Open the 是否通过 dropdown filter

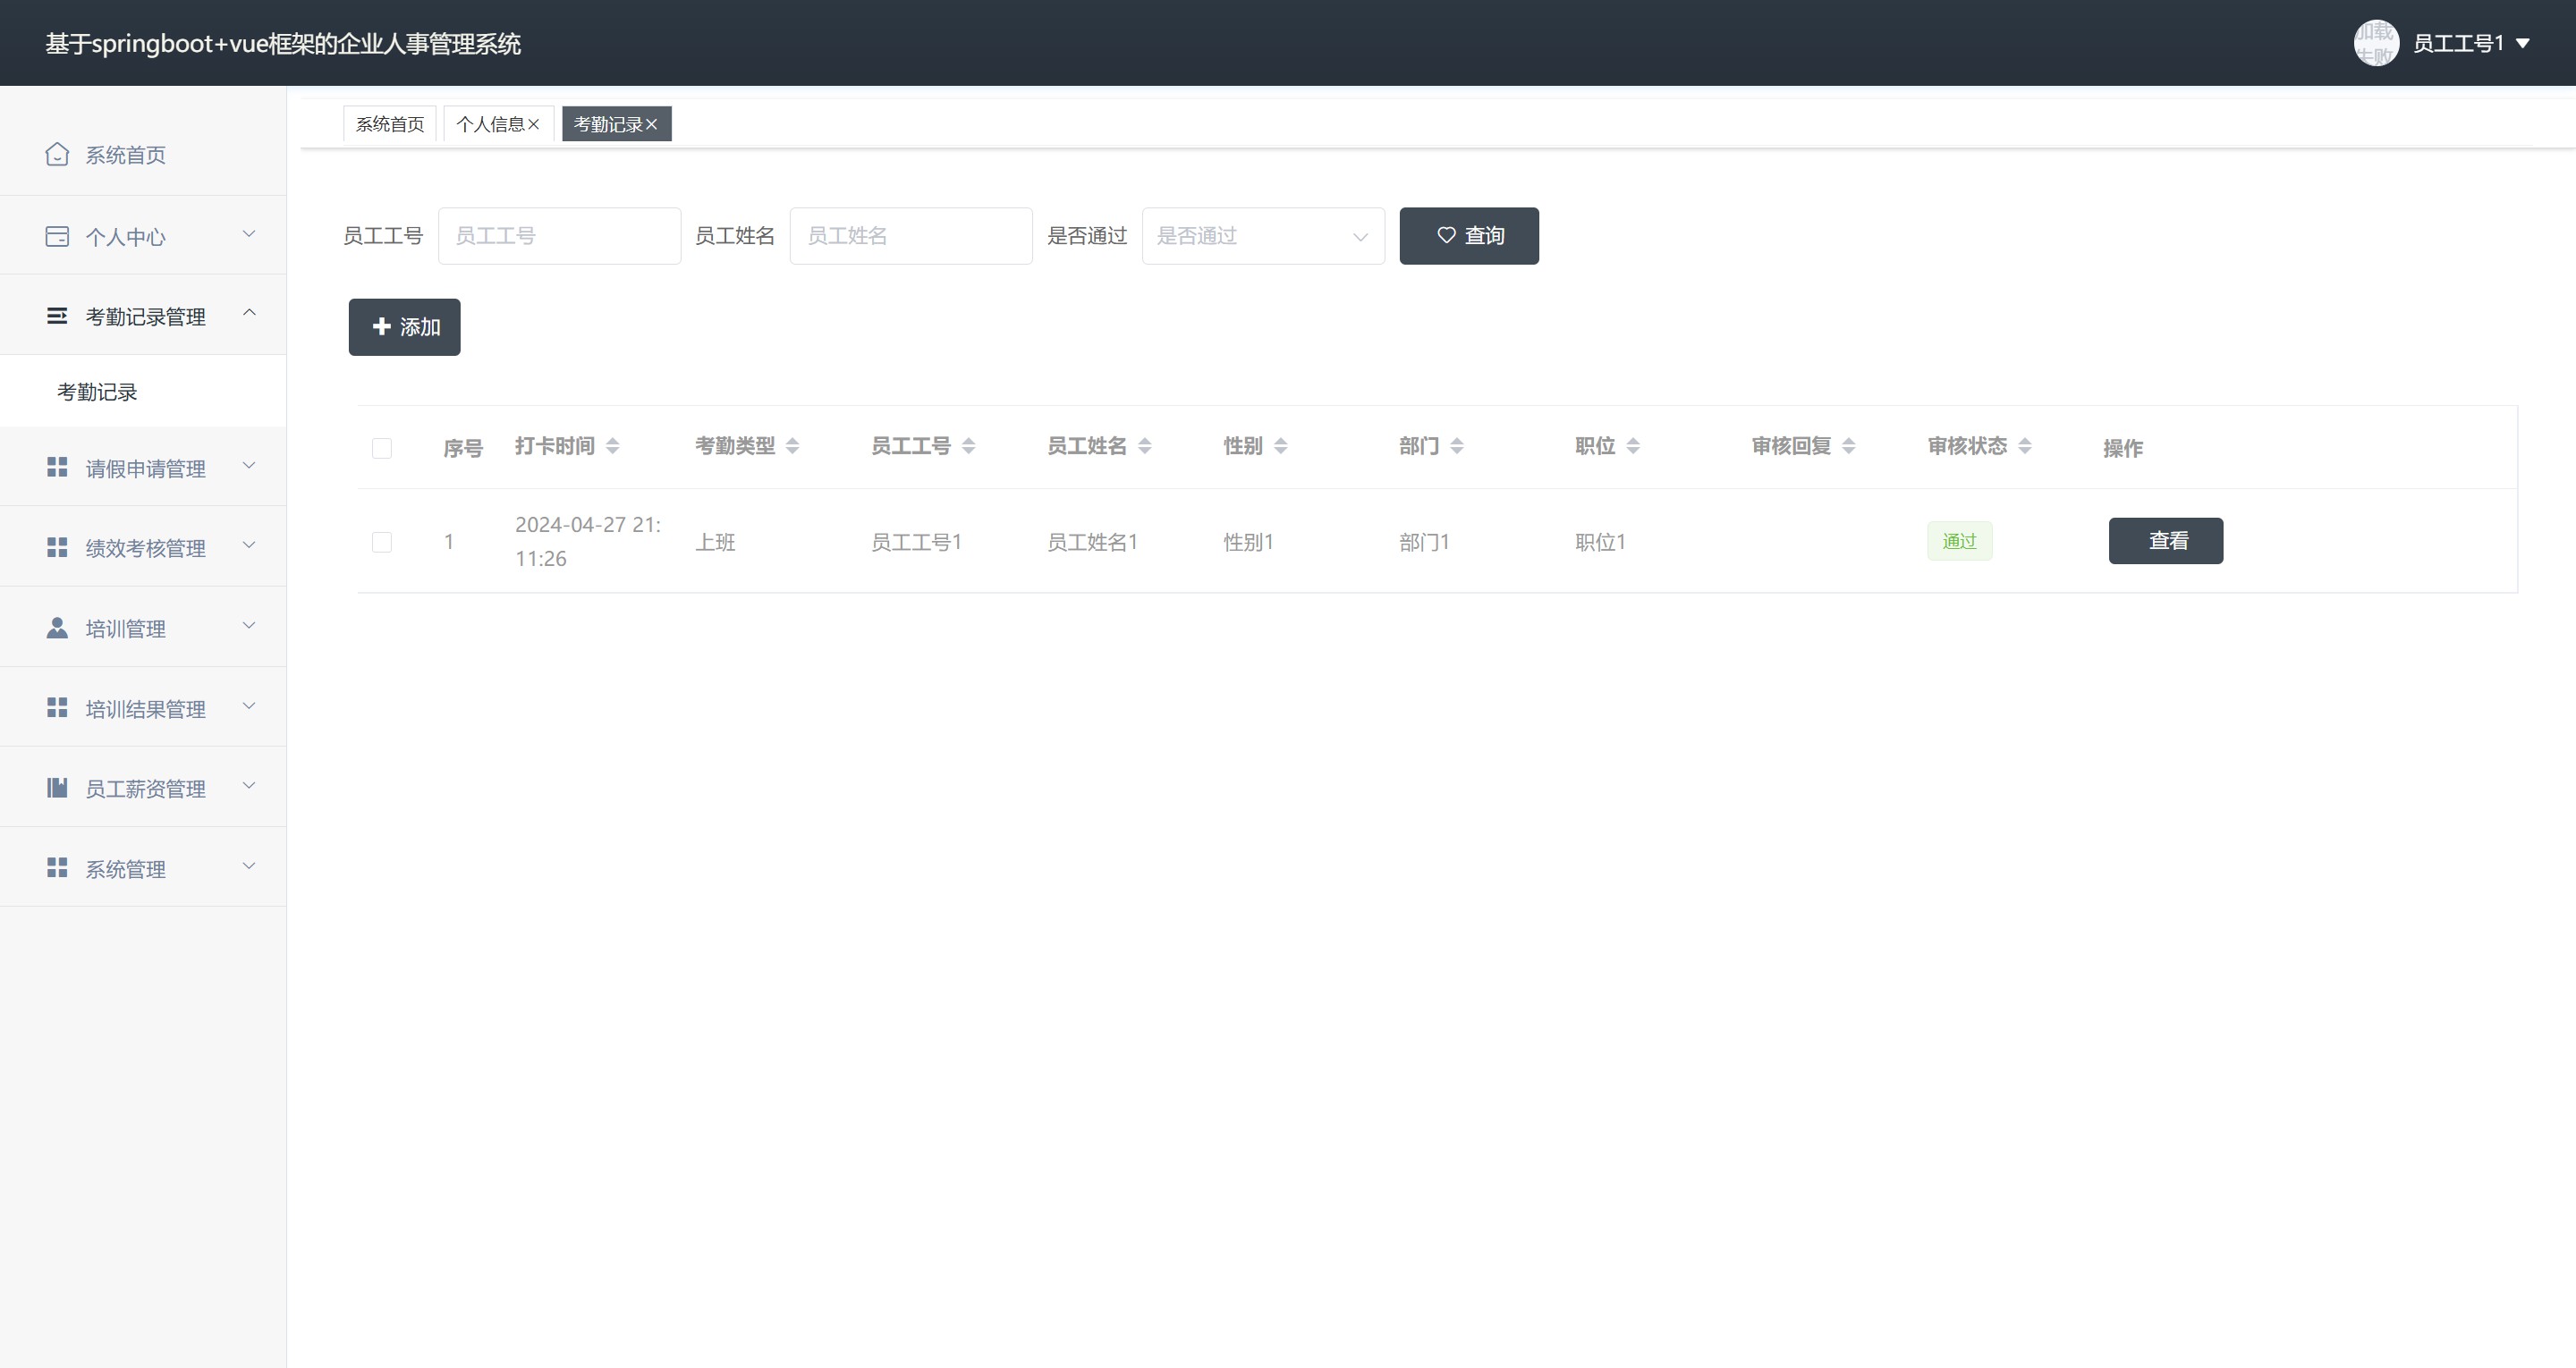[x=1262, y=236]
